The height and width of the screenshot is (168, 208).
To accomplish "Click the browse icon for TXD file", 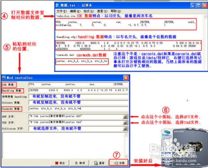I will click(x=126, y=122).
